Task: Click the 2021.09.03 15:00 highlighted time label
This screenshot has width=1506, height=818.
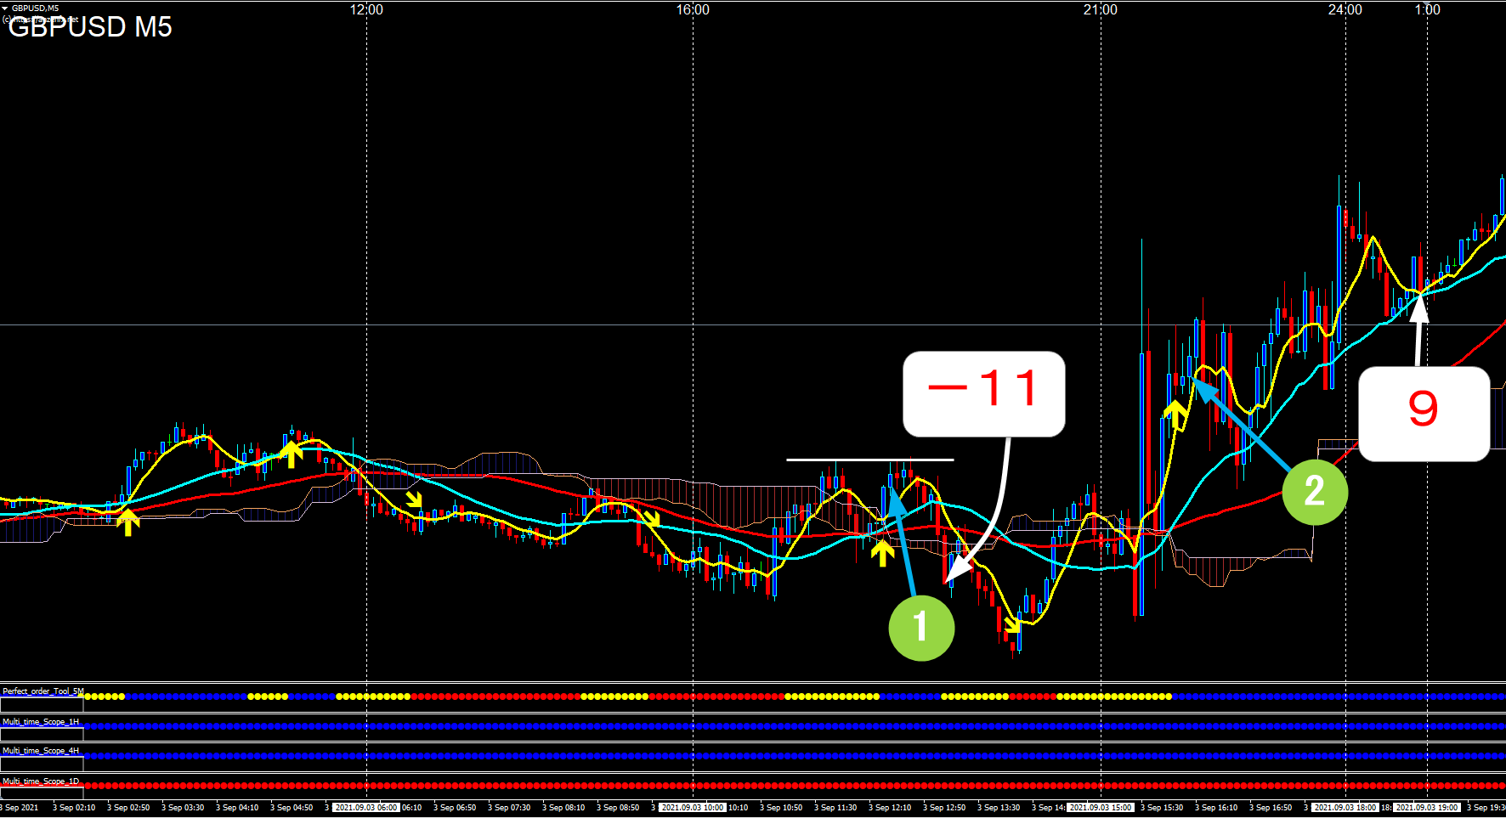Action: (x=1101, y=808)
